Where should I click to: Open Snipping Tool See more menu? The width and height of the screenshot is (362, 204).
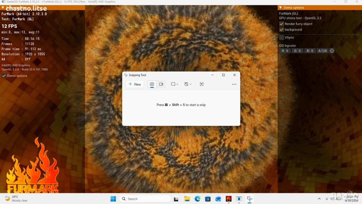coord(234,84)
